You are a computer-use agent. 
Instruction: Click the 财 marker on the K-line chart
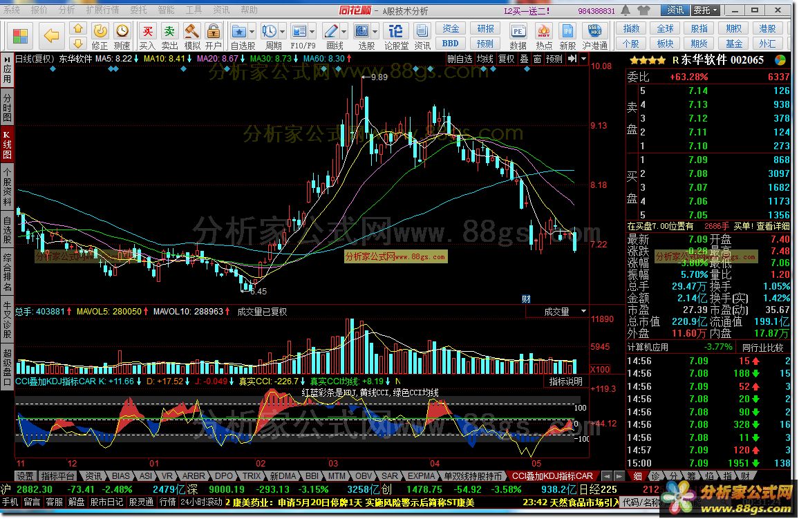tap(526, 299)
